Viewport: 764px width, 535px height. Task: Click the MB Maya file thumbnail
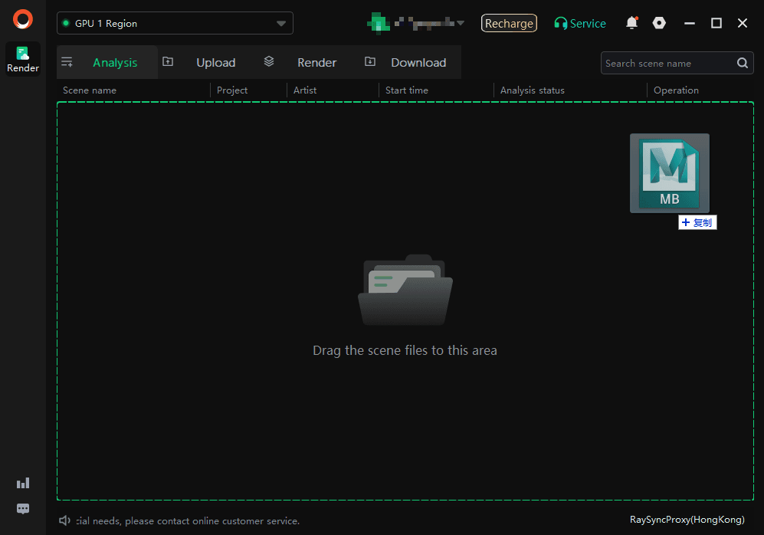669,173
